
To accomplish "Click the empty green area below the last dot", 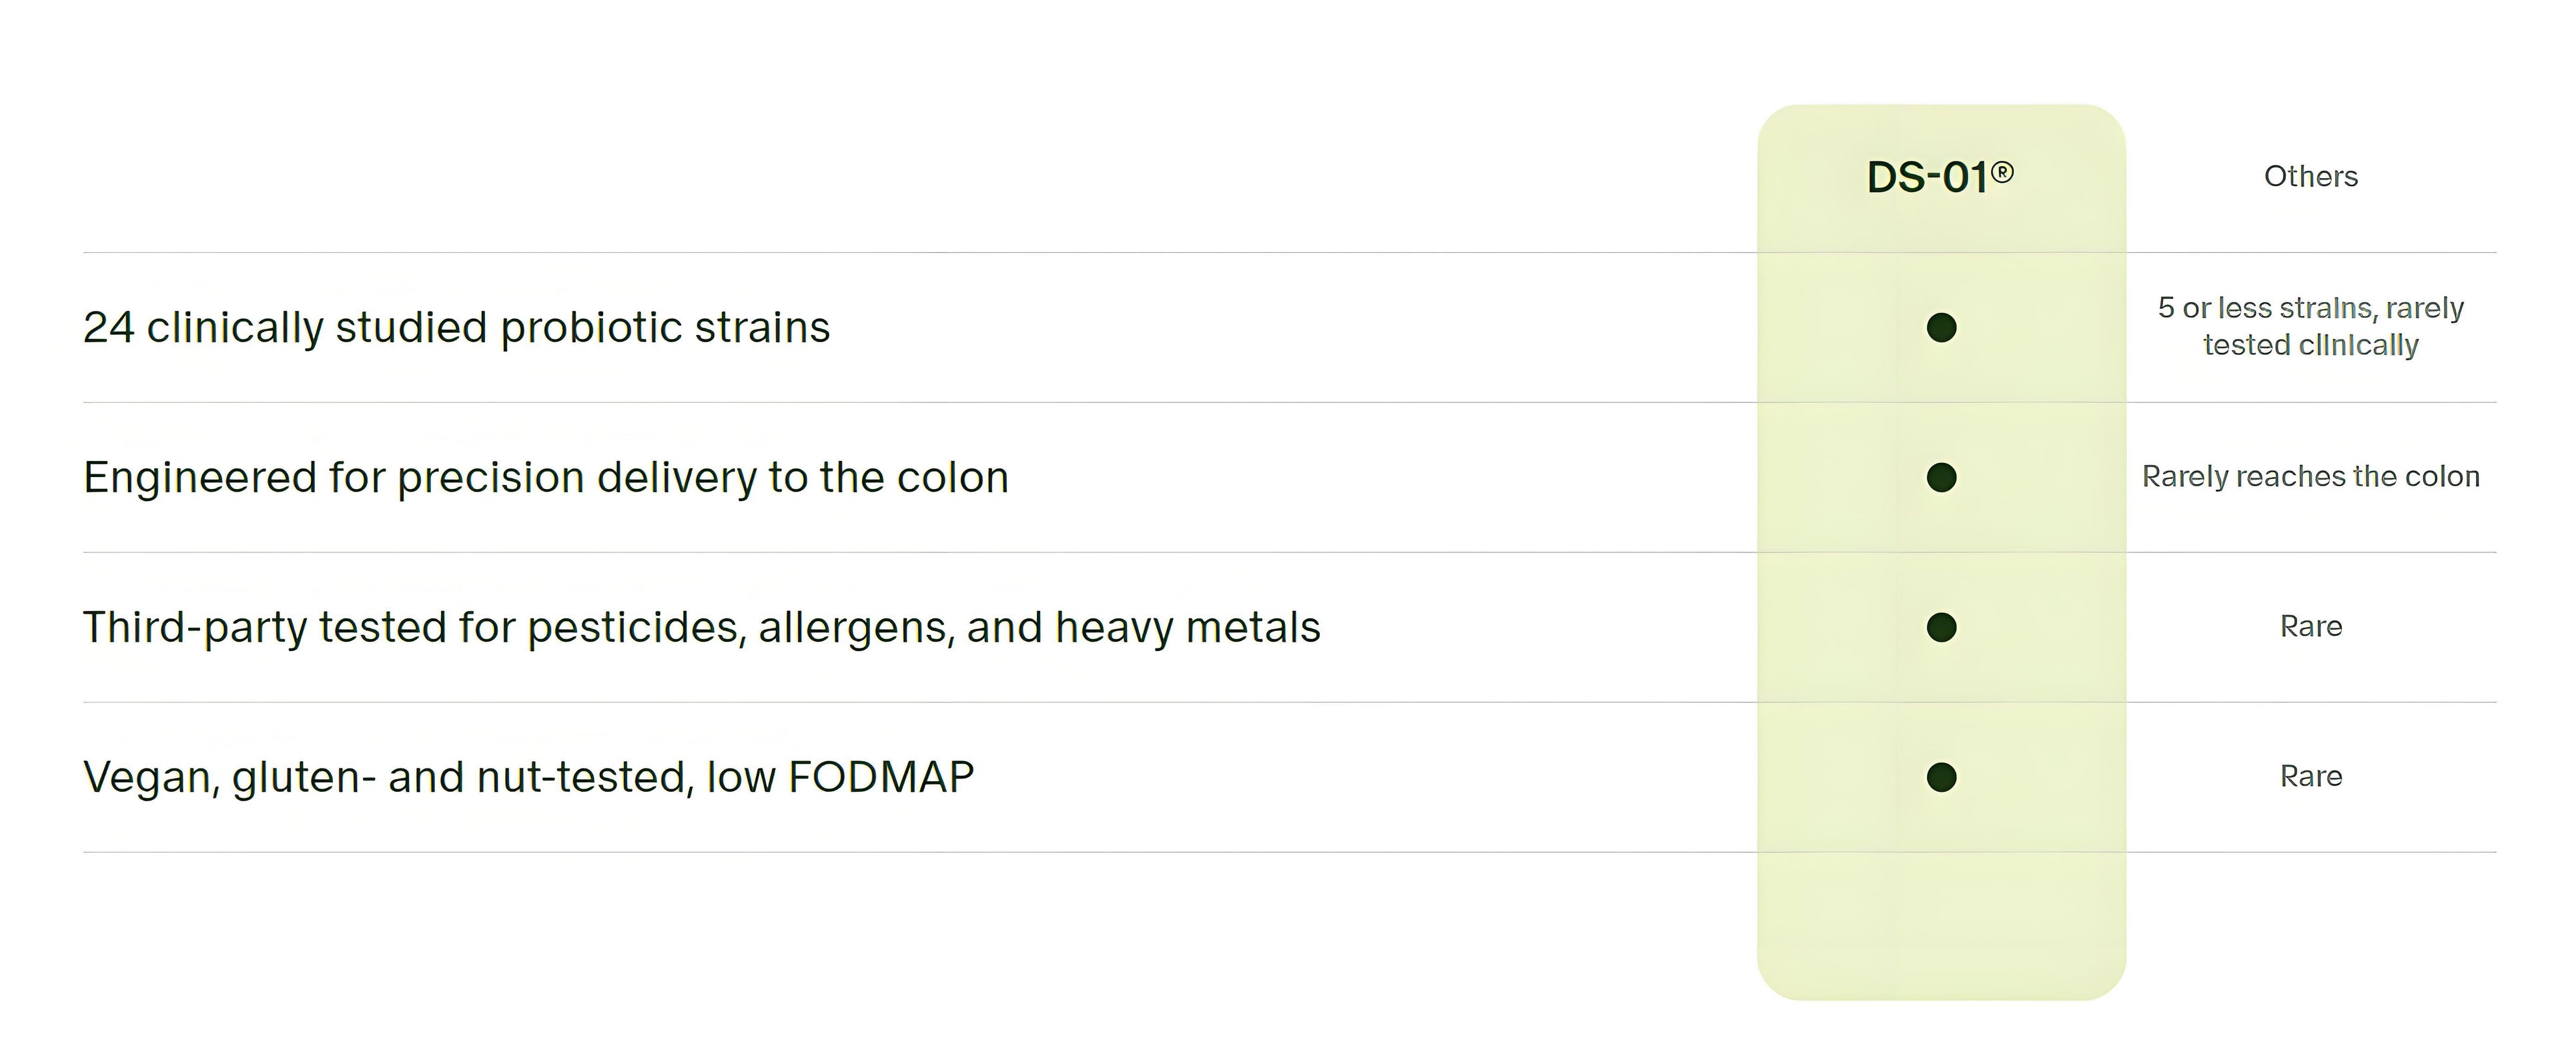I will click(x=1942, y=925).
